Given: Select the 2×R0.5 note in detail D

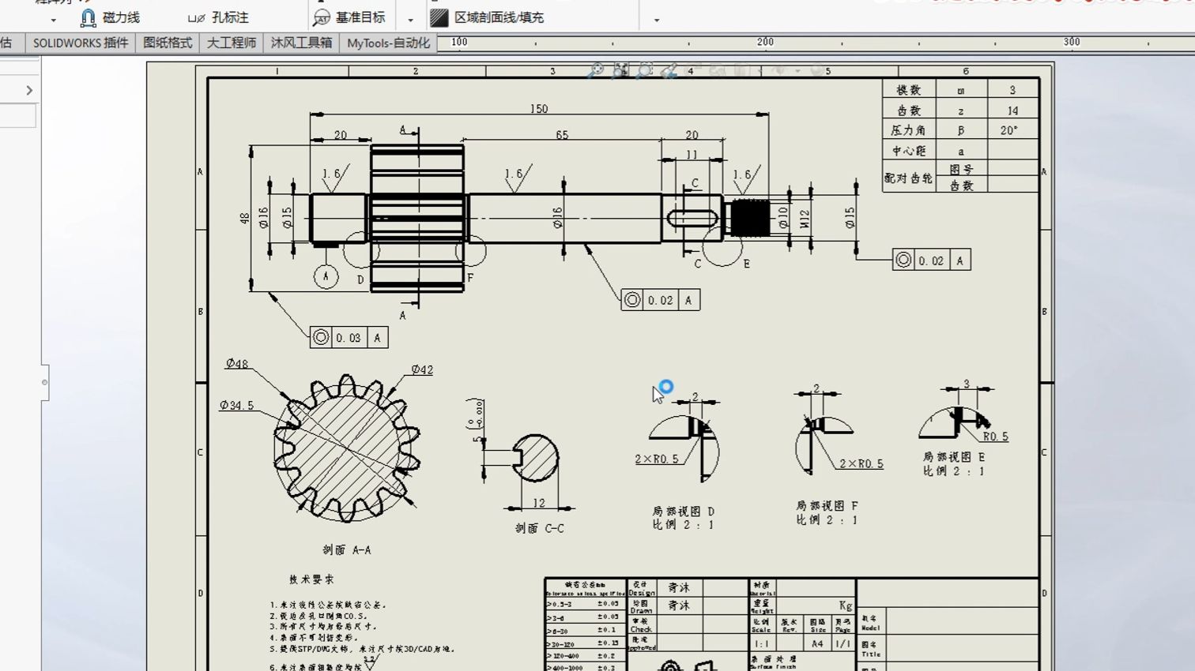Looking at the screenshot, I should [x=657, y=459].
